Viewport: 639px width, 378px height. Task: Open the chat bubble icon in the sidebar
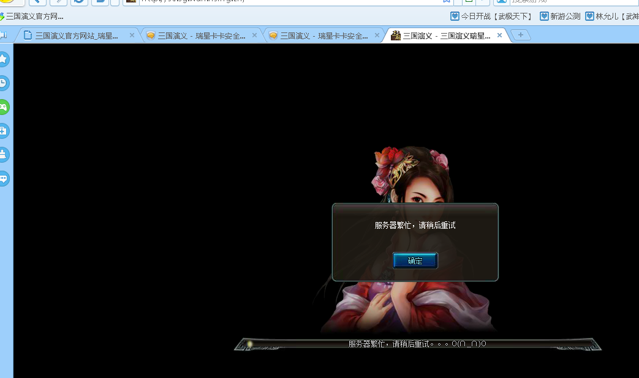3,179
